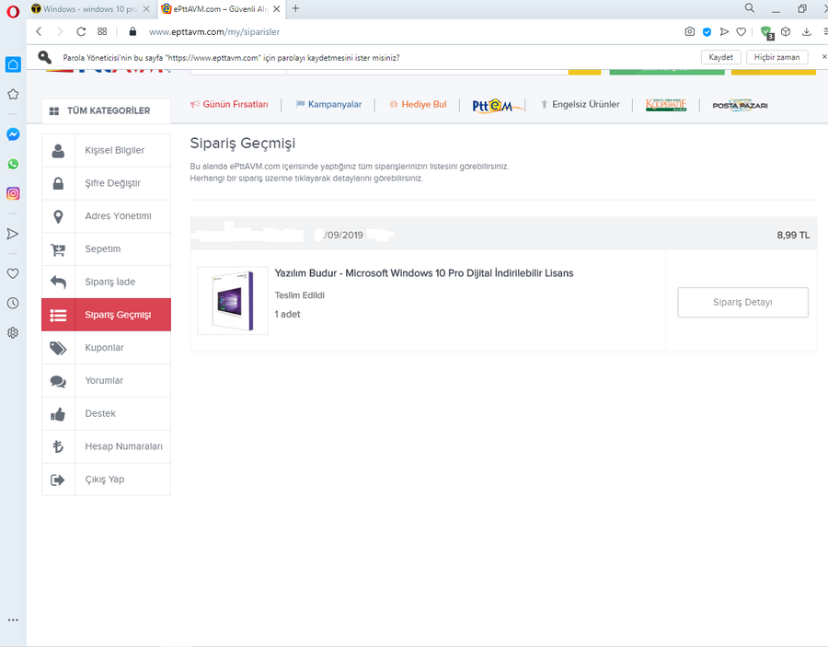828x647 pixels.
Task: Open My Flow in Opera sidebar
Action: [x=13, y=234]
